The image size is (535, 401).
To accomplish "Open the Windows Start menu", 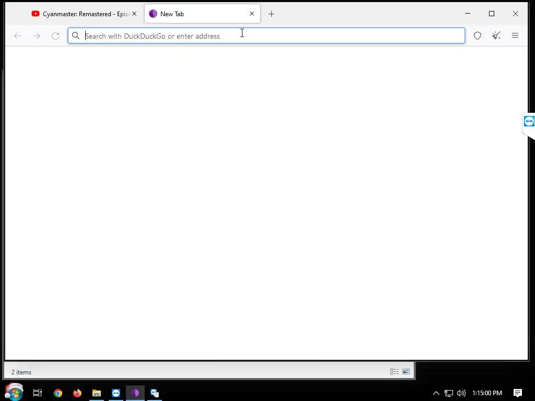I will (14, 393).
